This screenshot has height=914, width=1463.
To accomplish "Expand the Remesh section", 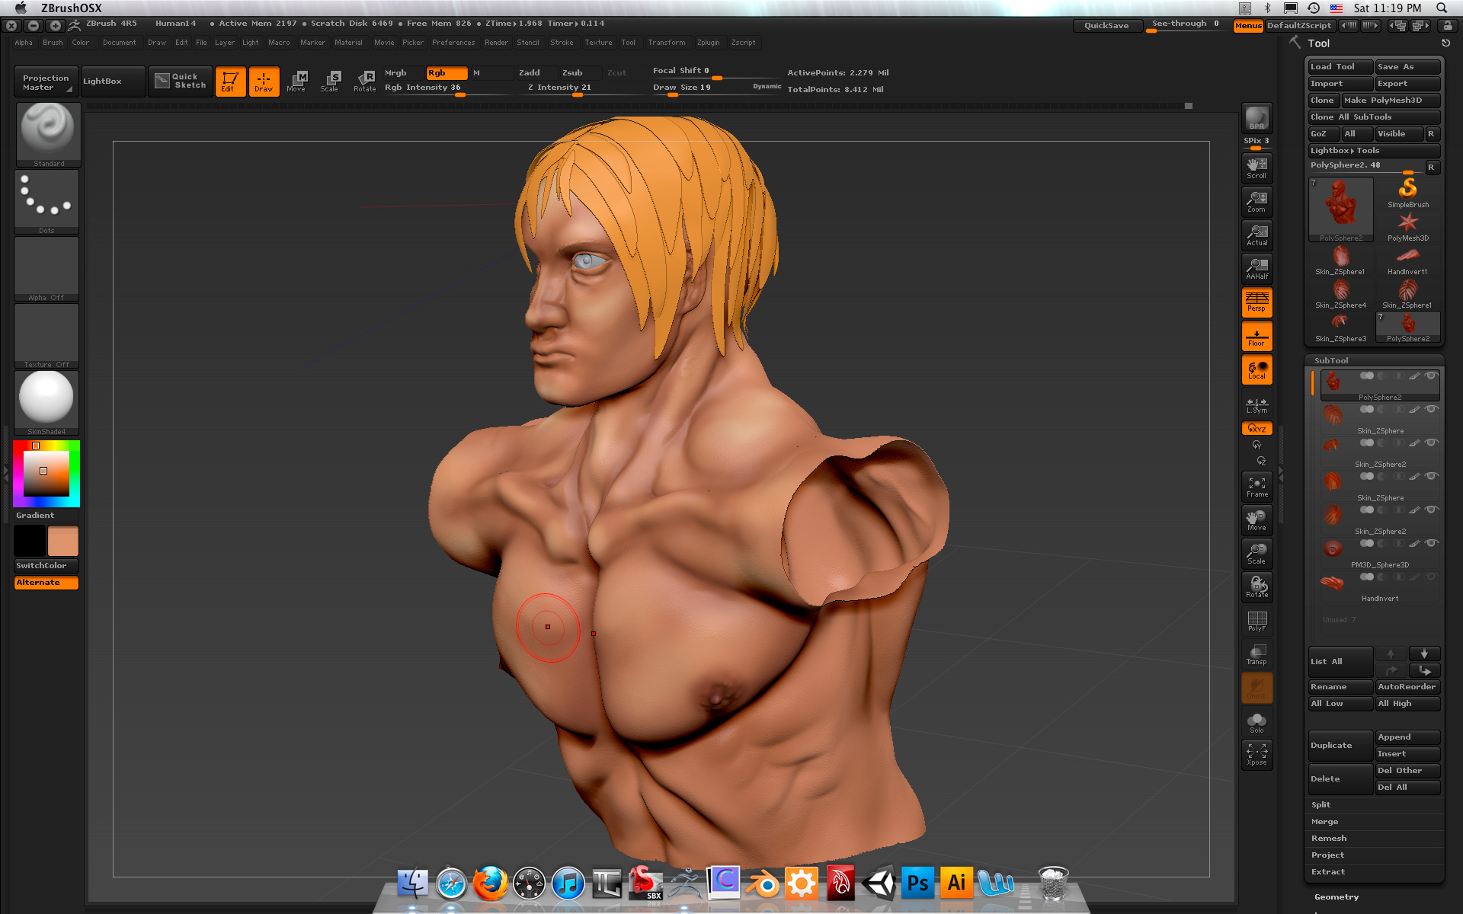I will pos(1329,839).
